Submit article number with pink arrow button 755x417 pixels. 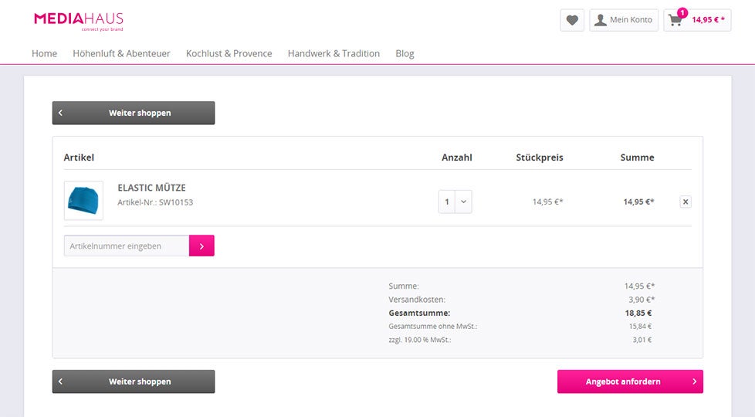pyautogui.click(x=201, y=246)
